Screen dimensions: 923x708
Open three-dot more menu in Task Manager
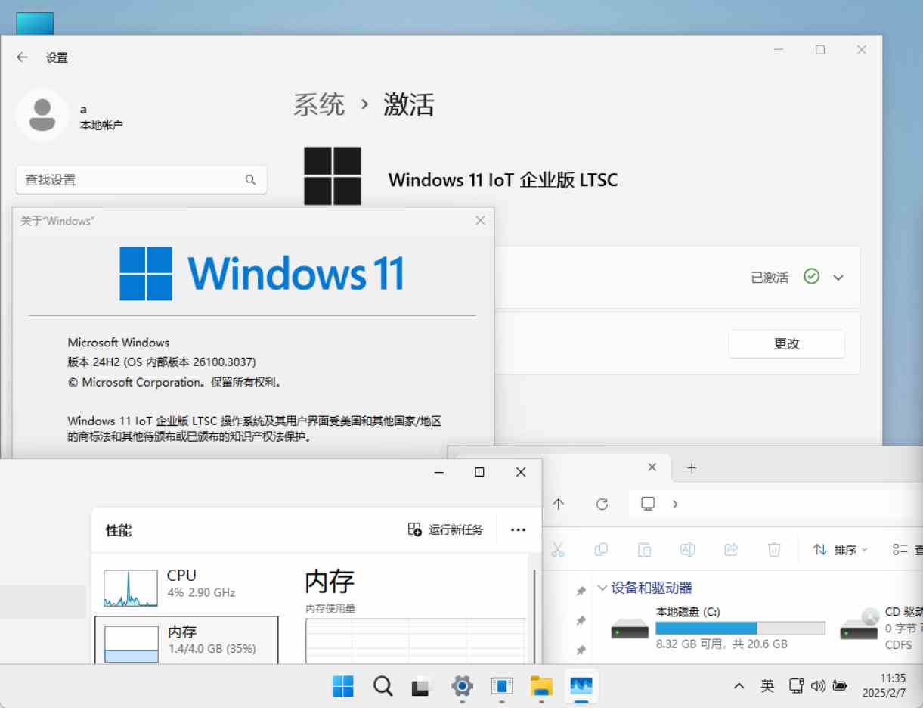tap(518, 530)
